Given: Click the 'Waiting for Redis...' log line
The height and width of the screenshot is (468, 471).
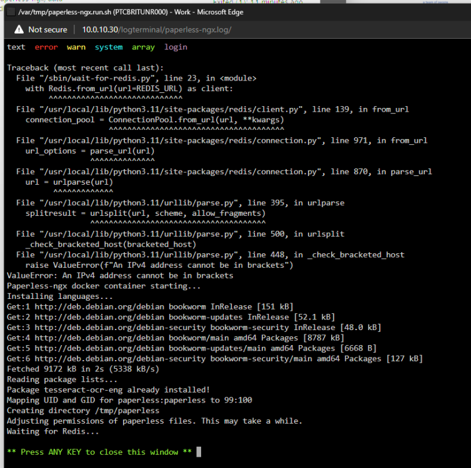Looking at the screenshot, I should point(53,431).
